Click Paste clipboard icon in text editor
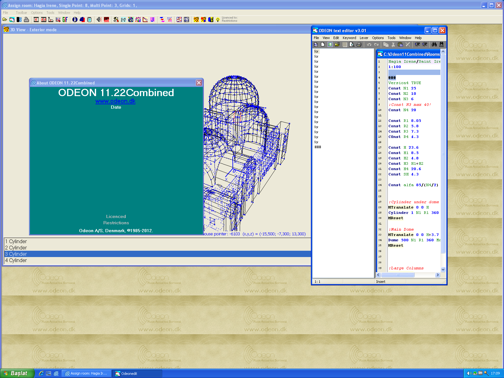 click(x=400, y=44)
